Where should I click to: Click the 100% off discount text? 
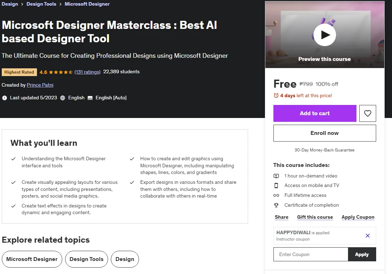click(327, 84)
